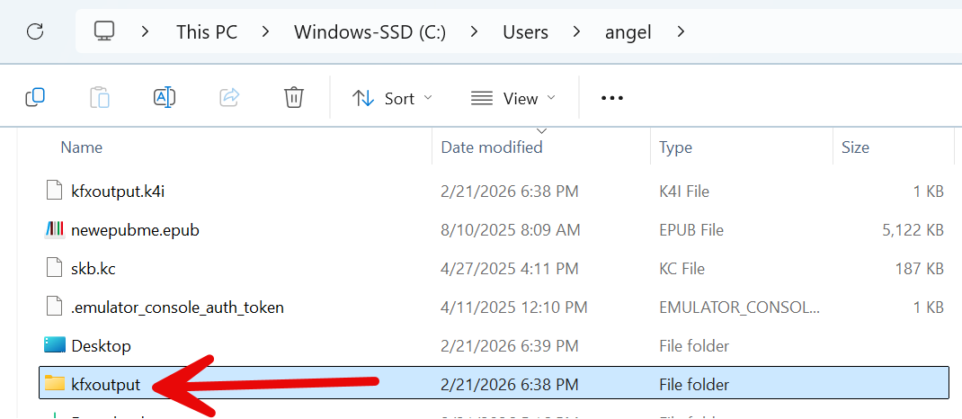
Task: Sort by the Date modified column header
Action: 492,147
